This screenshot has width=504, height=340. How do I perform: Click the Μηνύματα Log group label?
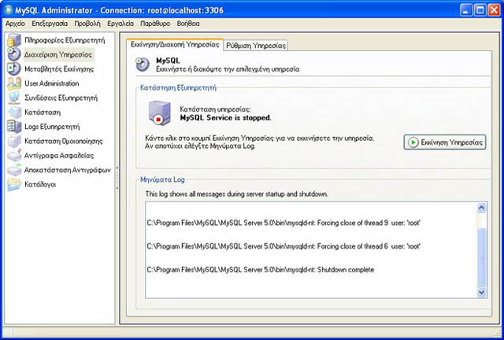(x=162, y=179)
